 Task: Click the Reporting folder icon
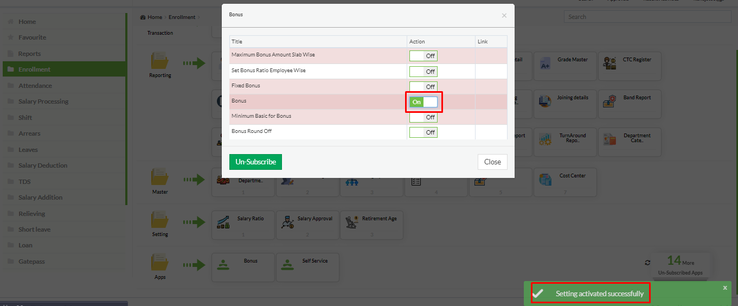click(x=160, y=61)
